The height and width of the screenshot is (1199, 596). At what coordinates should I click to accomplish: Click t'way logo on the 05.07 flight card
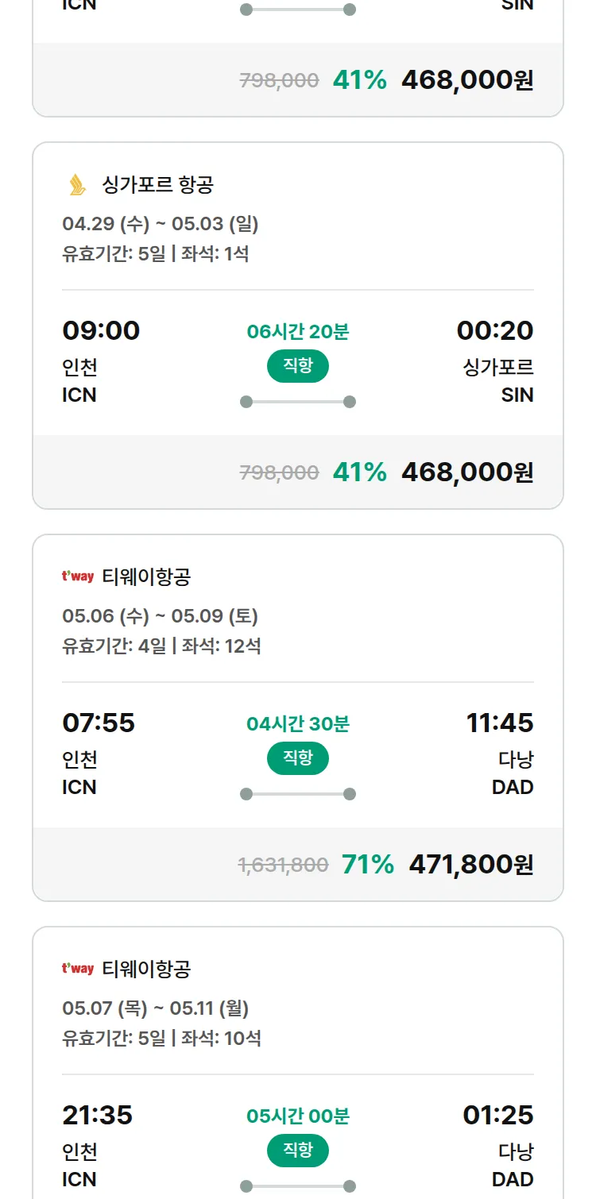click(78, 969)
